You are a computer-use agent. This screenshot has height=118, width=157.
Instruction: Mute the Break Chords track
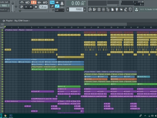(2, 62)
